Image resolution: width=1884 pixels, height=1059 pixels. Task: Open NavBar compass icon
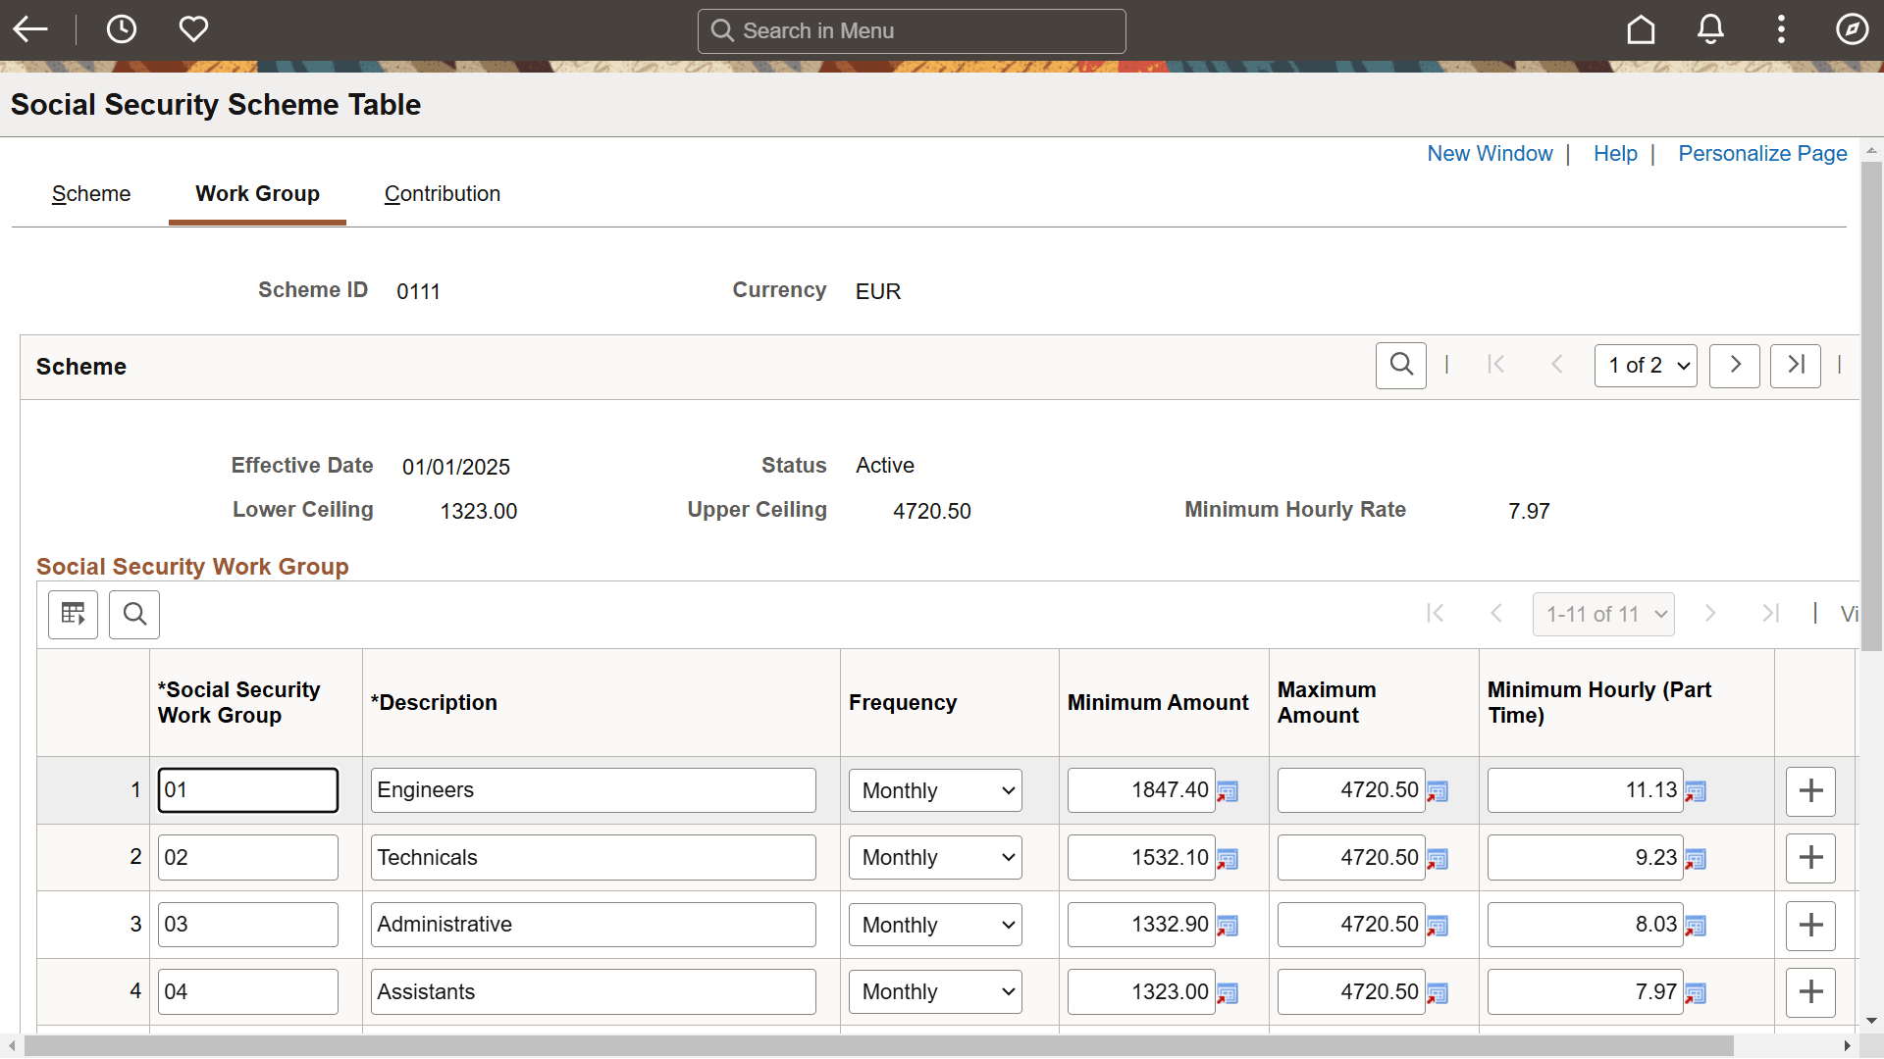click(1852, 29)
